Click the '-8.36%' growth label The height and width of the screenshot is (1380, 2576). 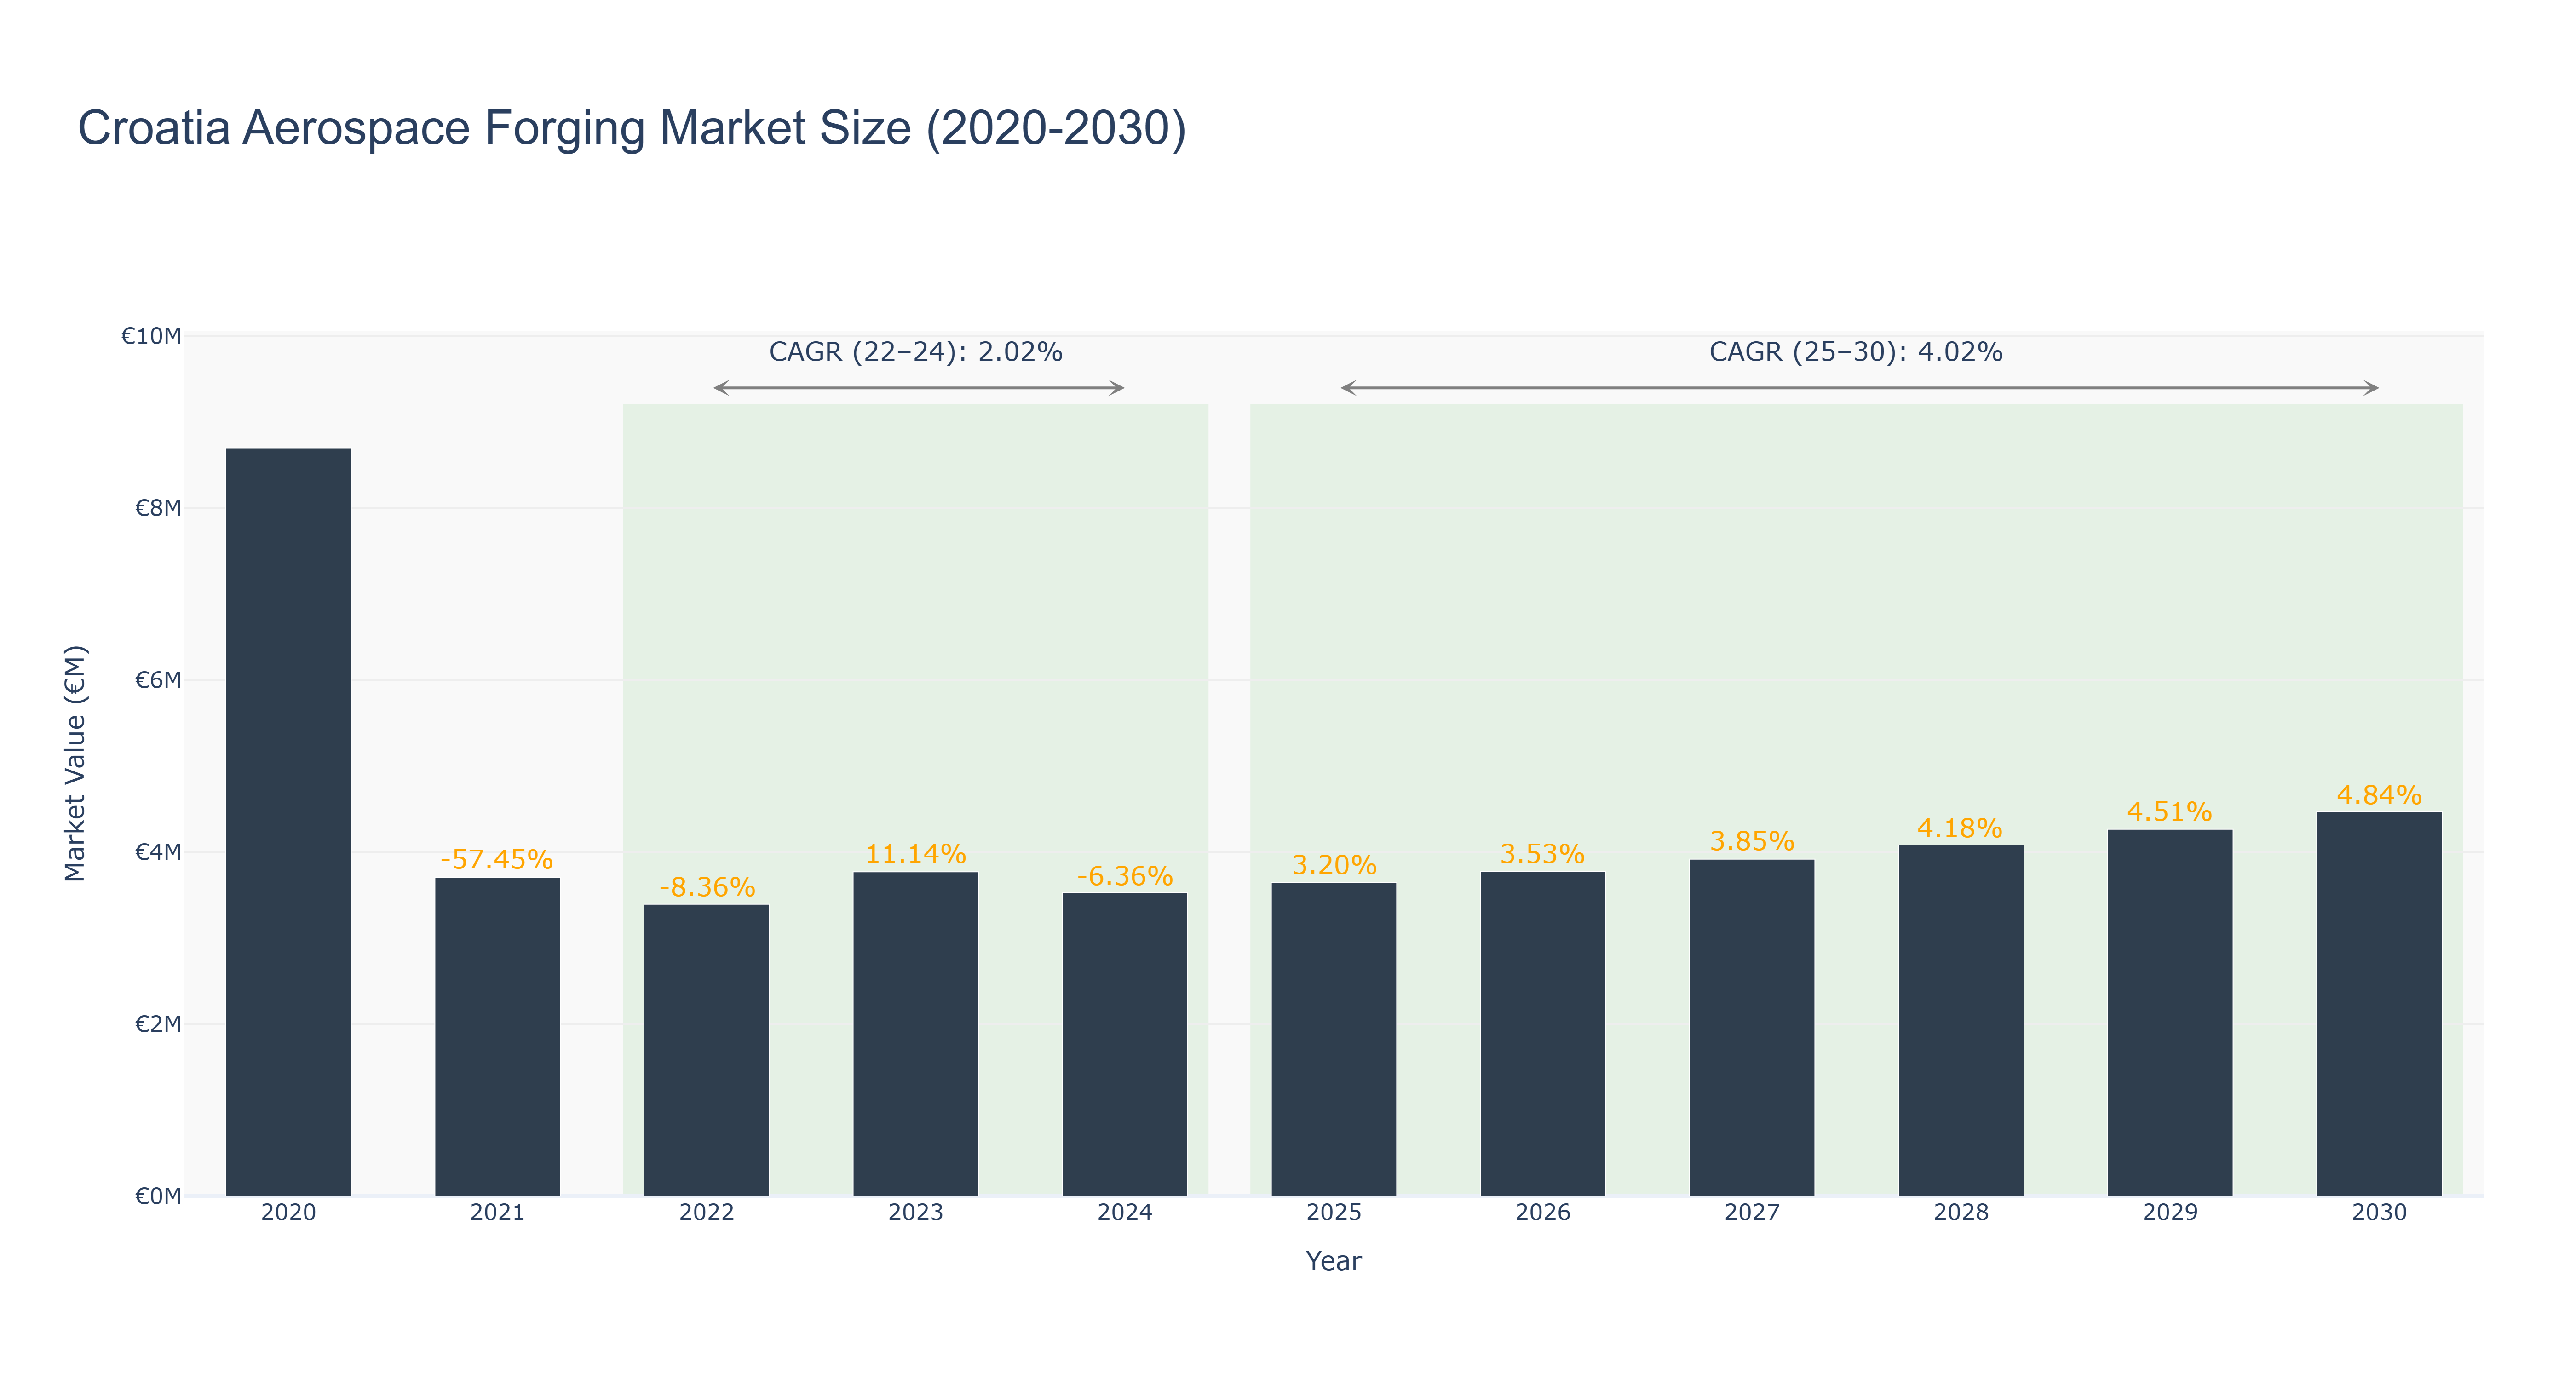pyautogui.click(x=707, y=887)
